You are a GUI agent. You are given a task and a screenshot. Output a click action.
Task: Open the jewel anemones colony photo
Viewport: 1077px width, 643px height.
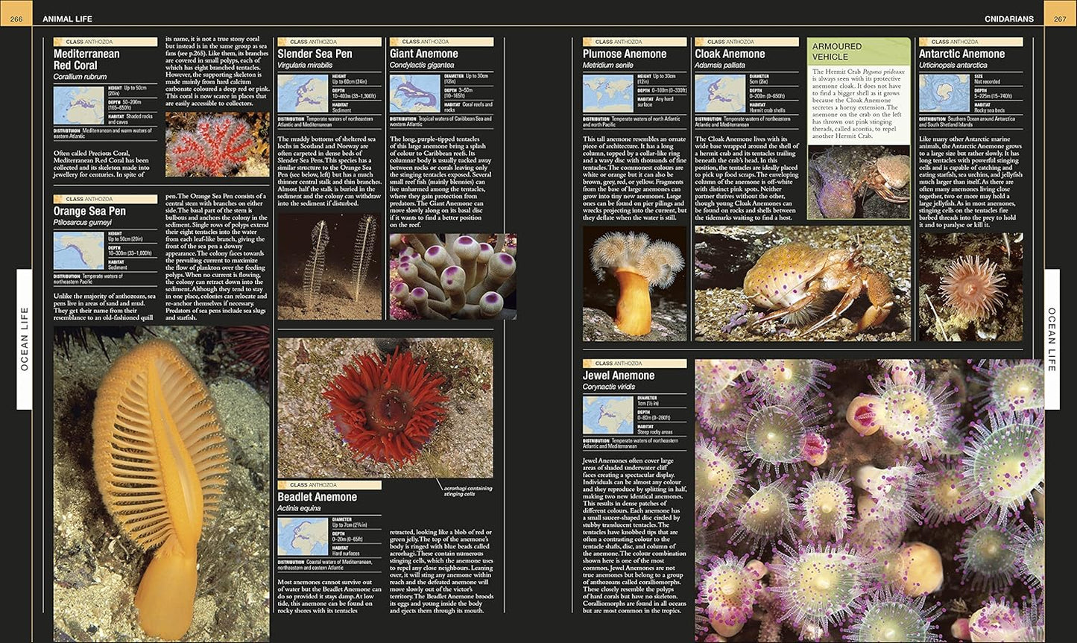[x=869, y=501]
